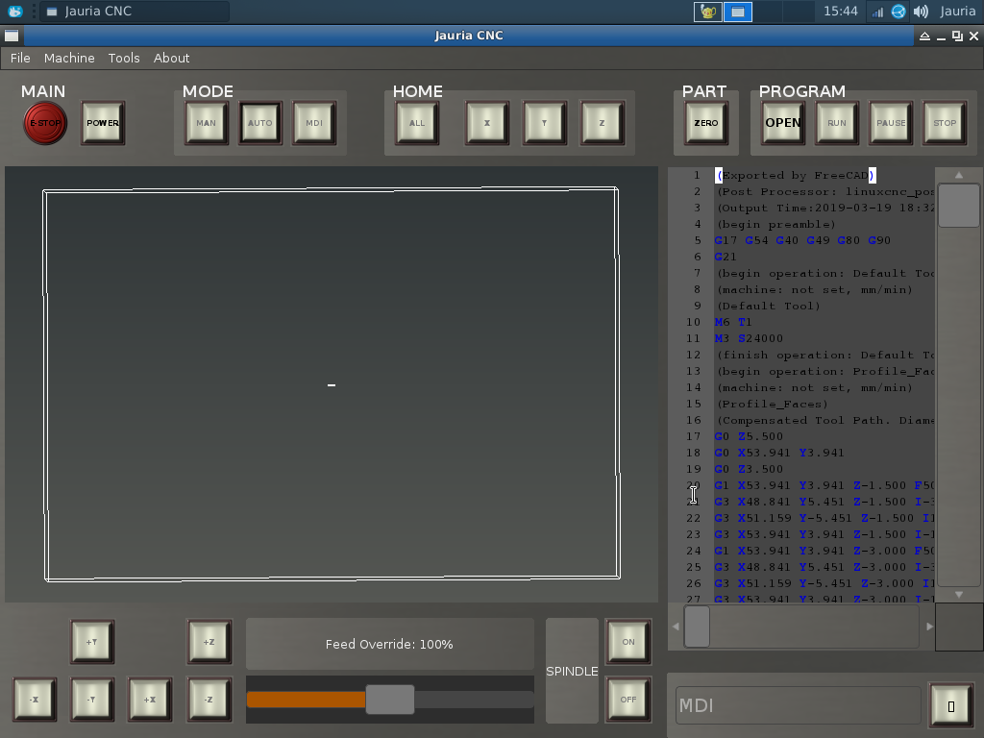Jog -X axis button
The image size is (984, 738).
(35, 700)
